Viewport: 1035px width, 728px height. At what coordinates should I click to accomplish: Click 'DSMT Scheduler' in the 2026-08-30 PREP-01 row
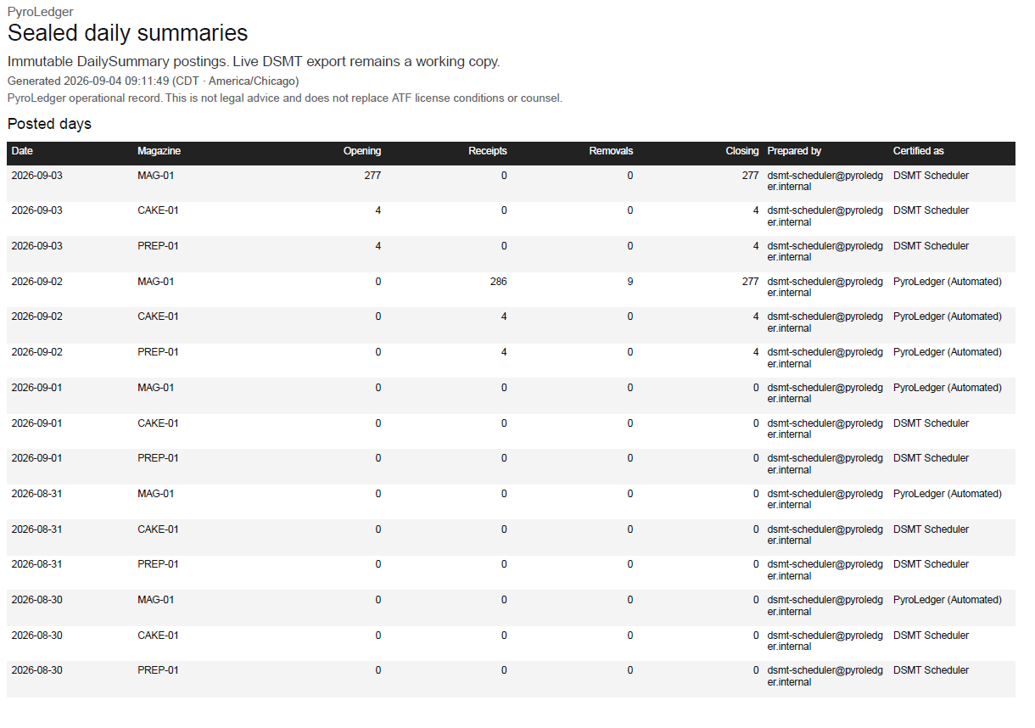click(931, 670)
